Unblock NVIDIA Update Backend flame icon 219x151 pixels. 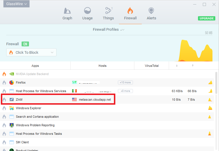point(4,74)
